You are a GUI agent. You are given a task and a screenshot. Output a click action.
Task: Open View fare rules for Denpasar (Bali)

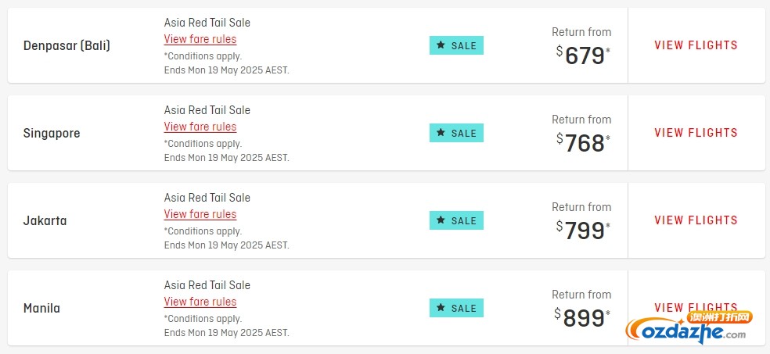coord(200,39)
